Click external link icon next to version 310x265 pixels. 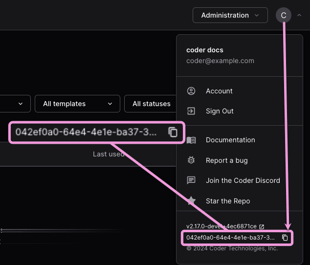[262, 227]
